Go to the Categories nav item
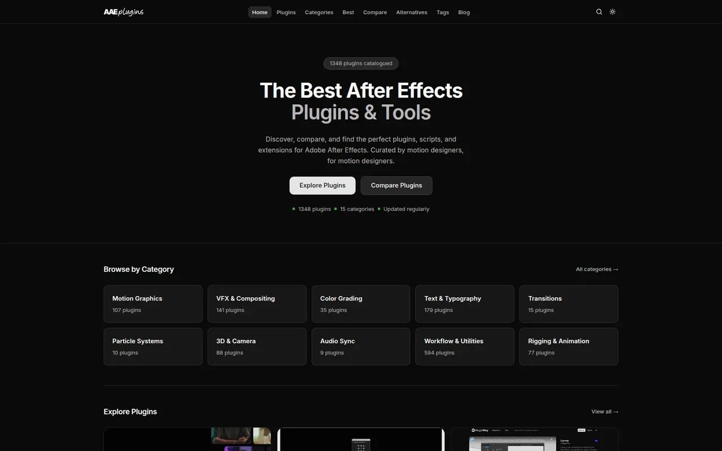The height and width of the screenshot is (451, 722). pos(319,12)
